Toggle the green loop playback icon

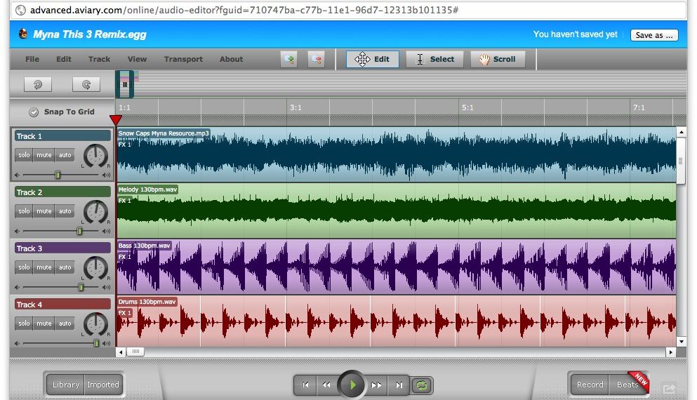(x=422, y=385)
